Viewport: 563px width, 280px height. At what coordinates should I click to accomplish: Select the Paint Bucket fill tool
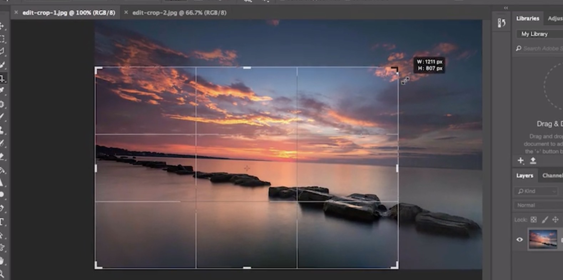pyautogui.click(x=2, y=170)
